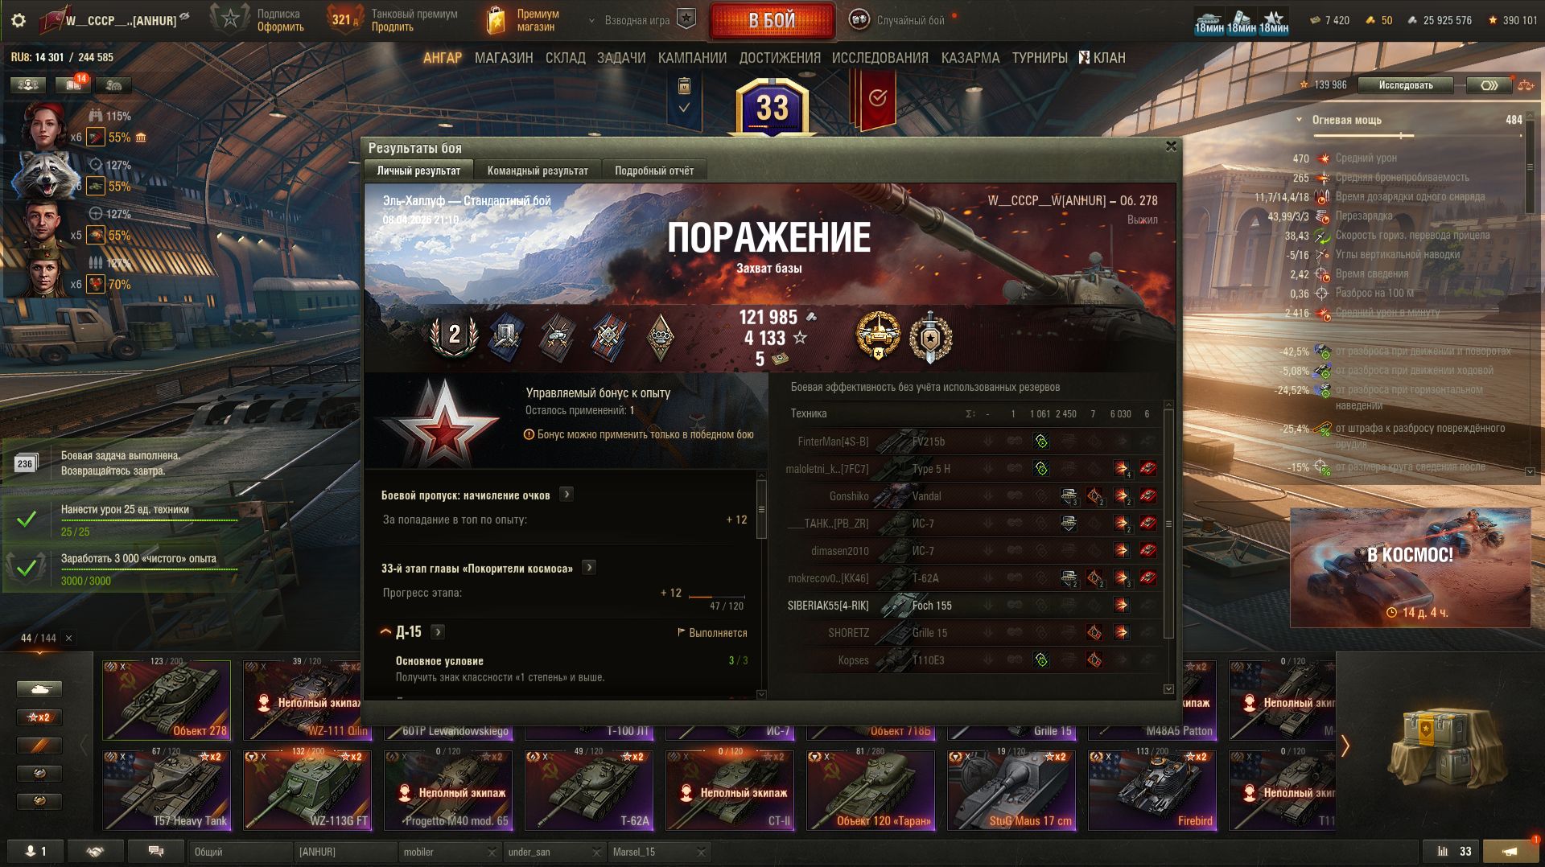Toggle the tank type carousel filter
The height and width of the screenshot is (867, 1545).
(x=39, y=689)
